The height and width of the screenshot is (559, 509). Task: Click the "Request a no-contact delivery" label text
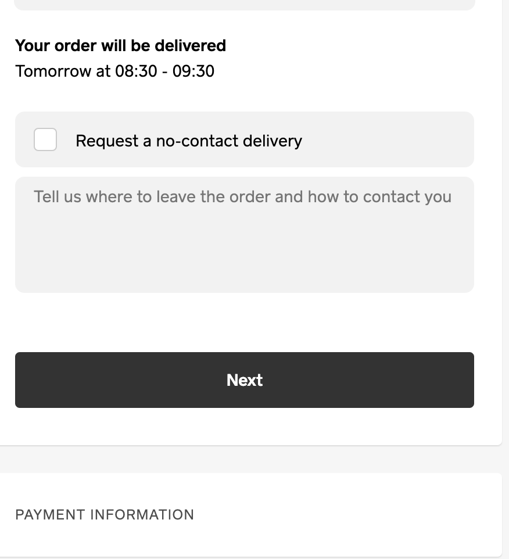[188, 141]
